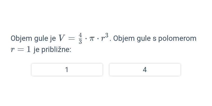Click the italic r before '= 1'

point(12,50)
